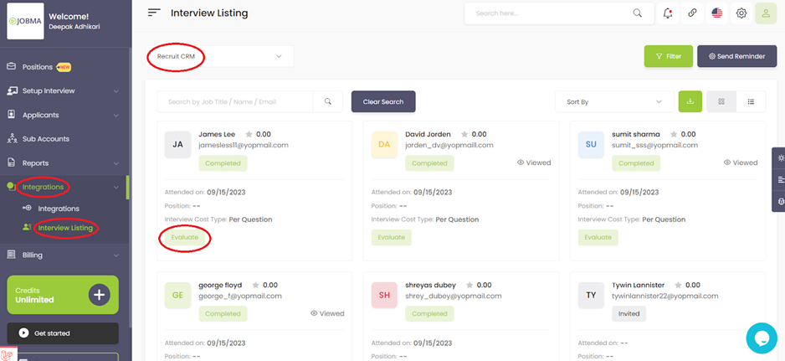The image size is (785, 361).
Task: Click the star rating of James Lee
Action: [x=249, y=134]
